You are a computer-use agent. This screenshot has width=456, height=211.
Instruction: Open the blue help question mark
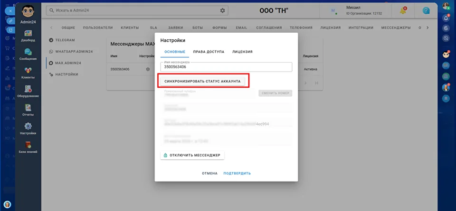click(426, 11)
